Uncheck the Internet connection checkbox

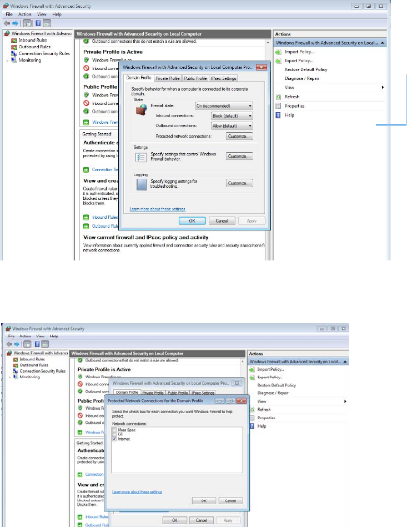pos(114,439)
